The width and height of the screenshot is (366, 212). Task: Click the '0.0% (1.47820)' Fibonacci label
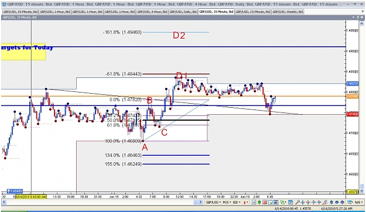coord(125,100)
